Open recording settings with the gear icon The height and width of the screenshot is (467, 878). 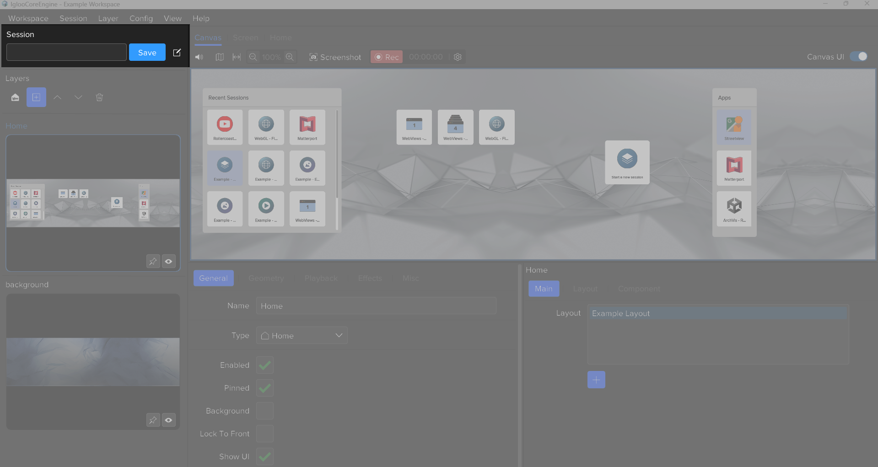[x=458, y=57]
